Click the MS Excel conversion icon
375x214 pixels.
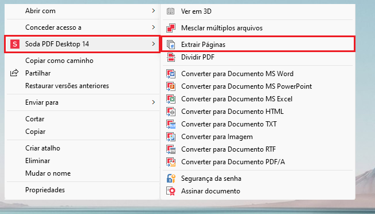[171, 99]
